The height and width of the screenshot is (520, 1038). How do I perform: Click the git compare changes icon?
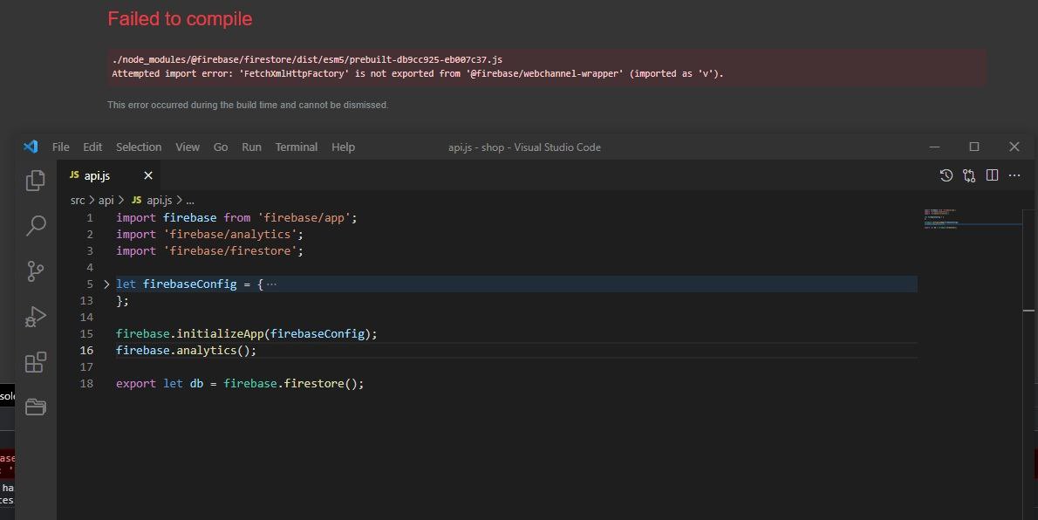click(969, 175)
